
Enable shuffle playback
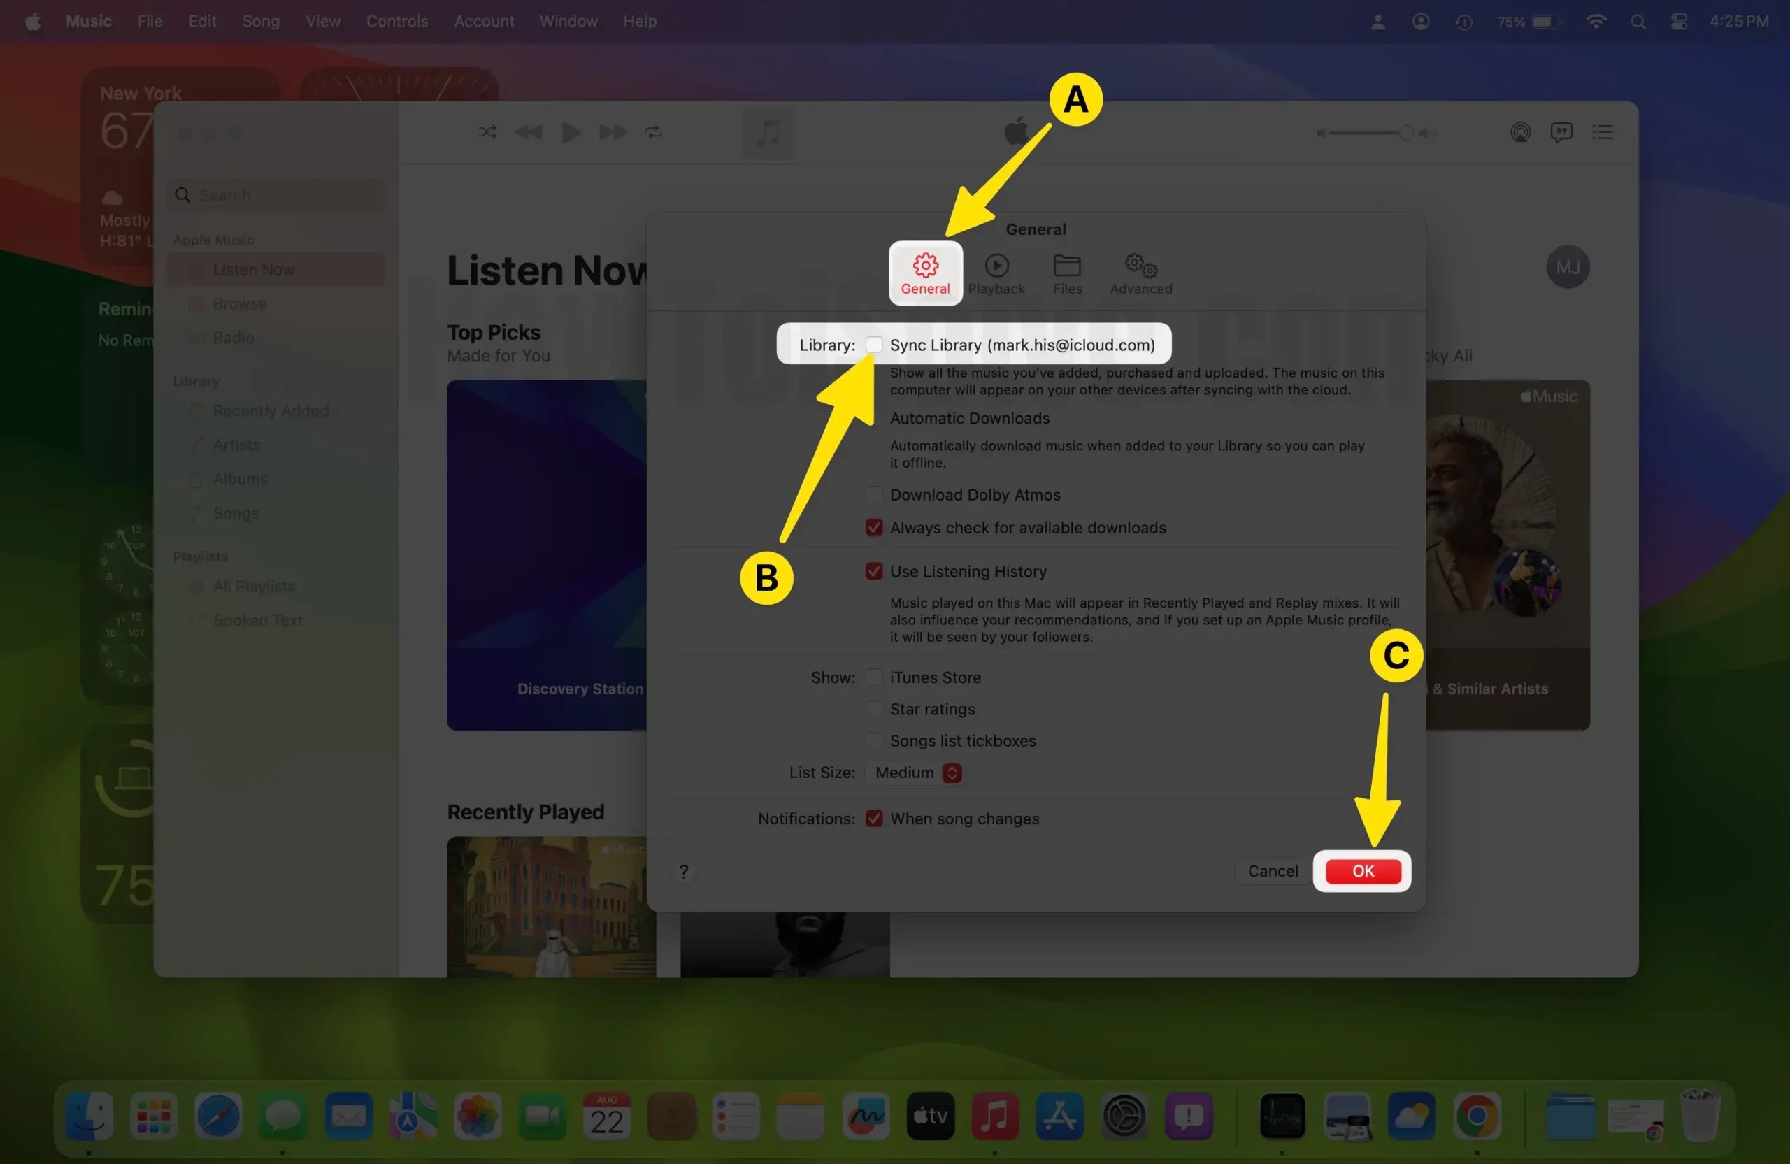point(487,132)
